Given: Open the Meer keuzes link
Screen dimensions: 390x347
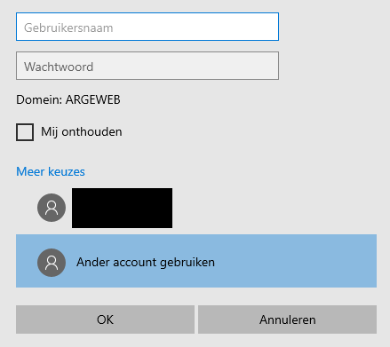Looking at the screenshot, I should click(51, 171).
